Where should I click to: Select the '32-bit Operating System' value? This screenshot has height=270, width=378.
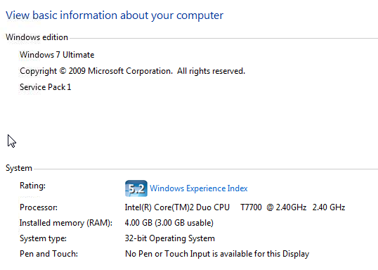(x=170, y=238)
